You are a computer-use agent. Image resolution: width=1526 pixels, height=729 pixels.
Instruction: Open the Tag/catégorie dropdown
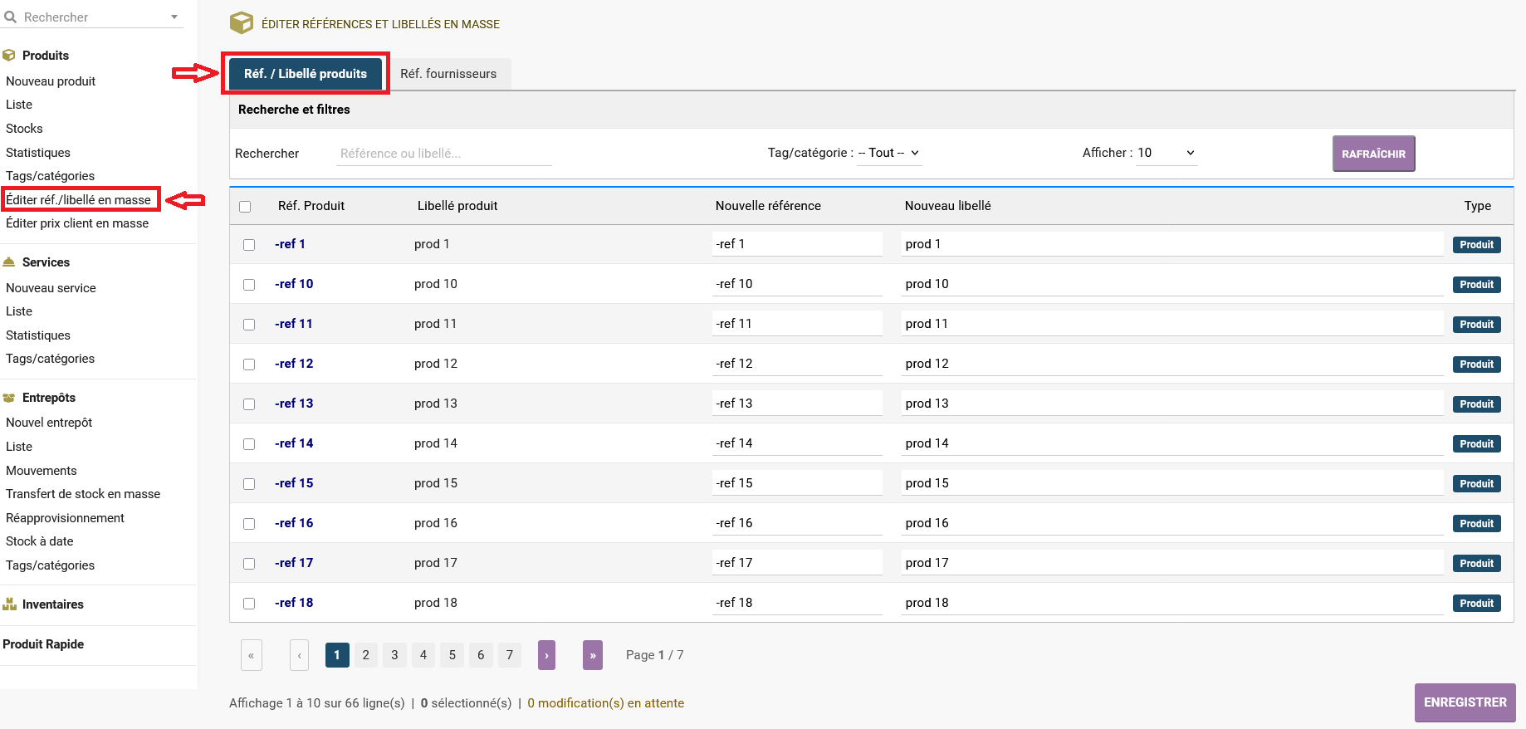point(888,153)
